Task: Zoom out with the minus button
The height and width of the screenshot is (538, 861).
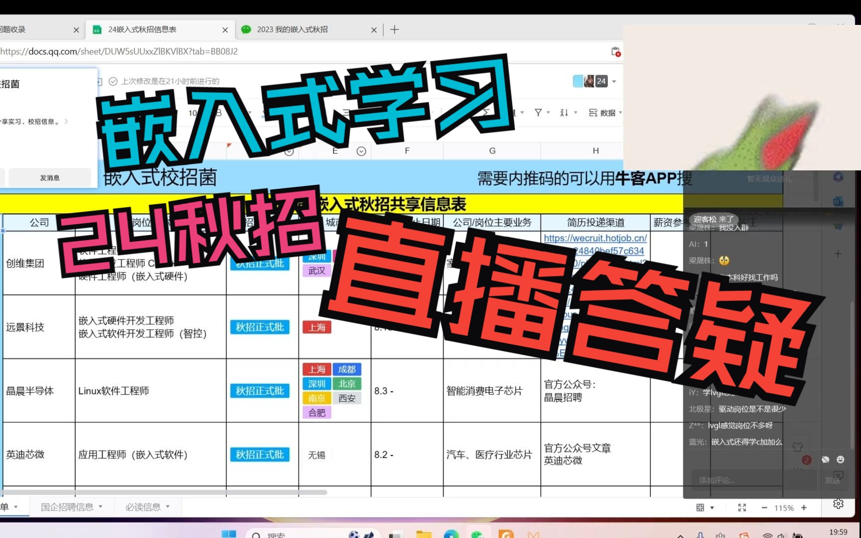Action: point(764,508)
